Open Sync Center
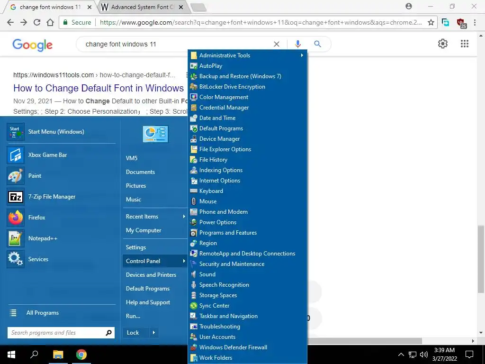The height and width of the screenshot is (364, 485). coord(247,306)
